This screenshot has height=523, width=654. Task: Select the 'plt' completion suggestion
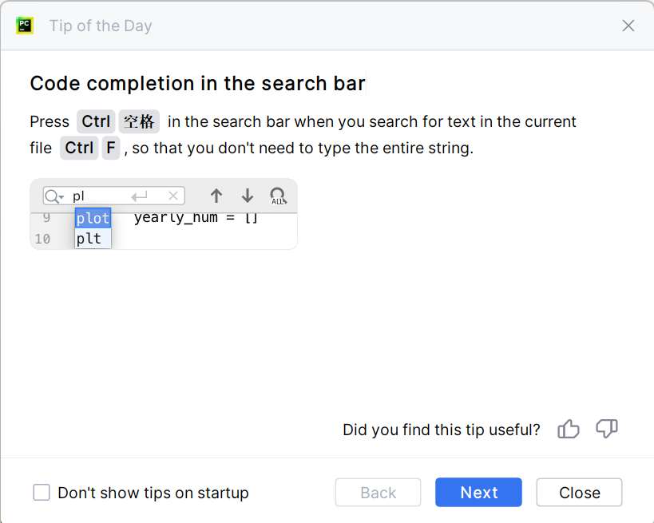89,238
